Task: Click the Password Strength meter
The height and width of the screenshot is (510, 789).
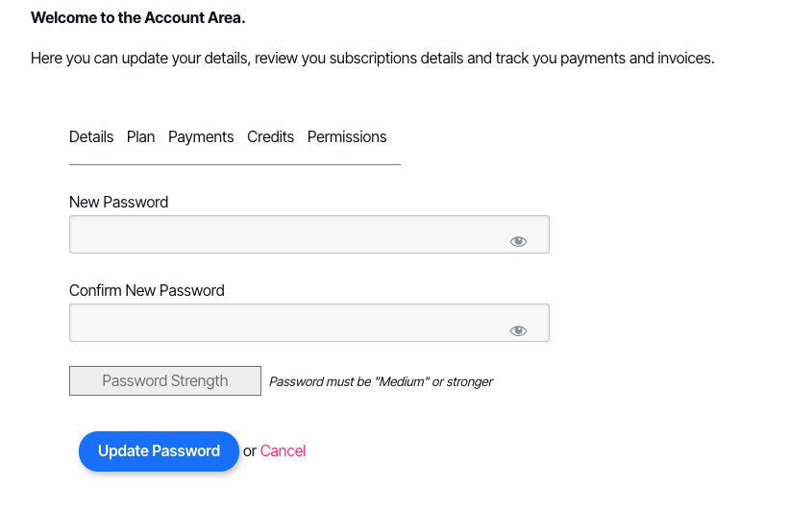Action: pyautogui.click(x=165, y=380)
